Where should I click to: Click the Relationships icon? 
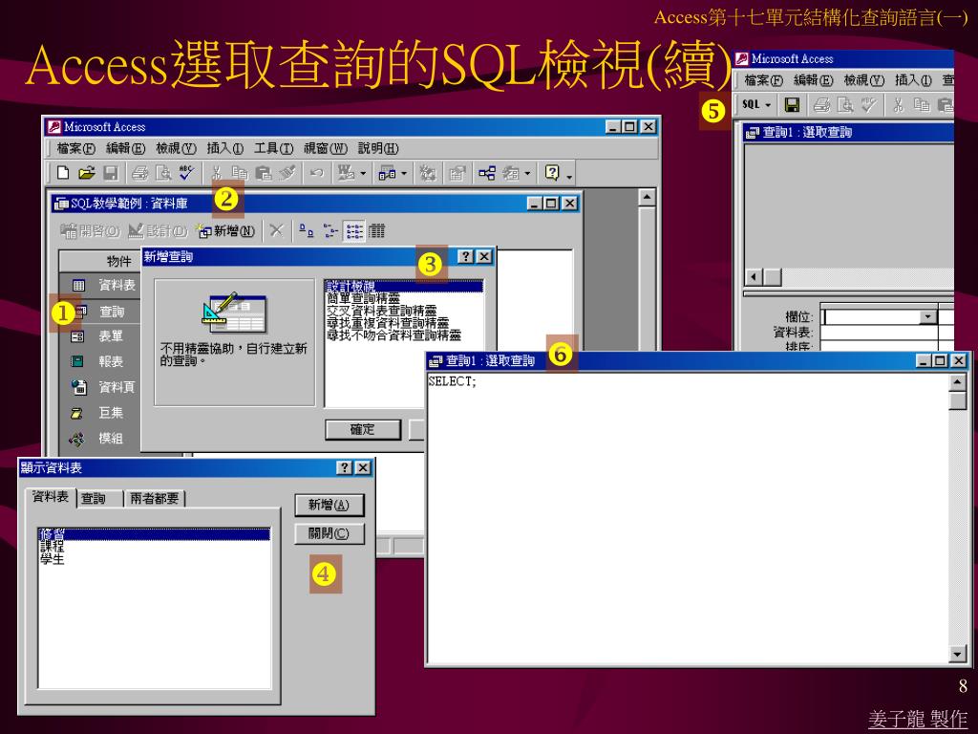487,173
